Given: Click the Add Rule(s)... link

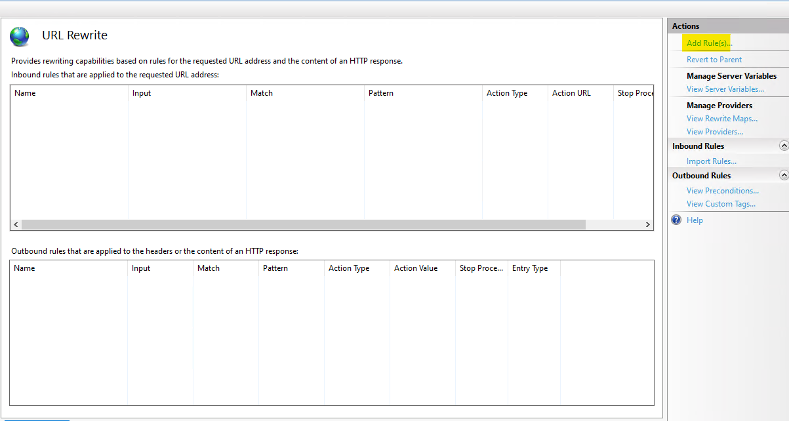Looking at the screenshot, I should click(709, 43).
